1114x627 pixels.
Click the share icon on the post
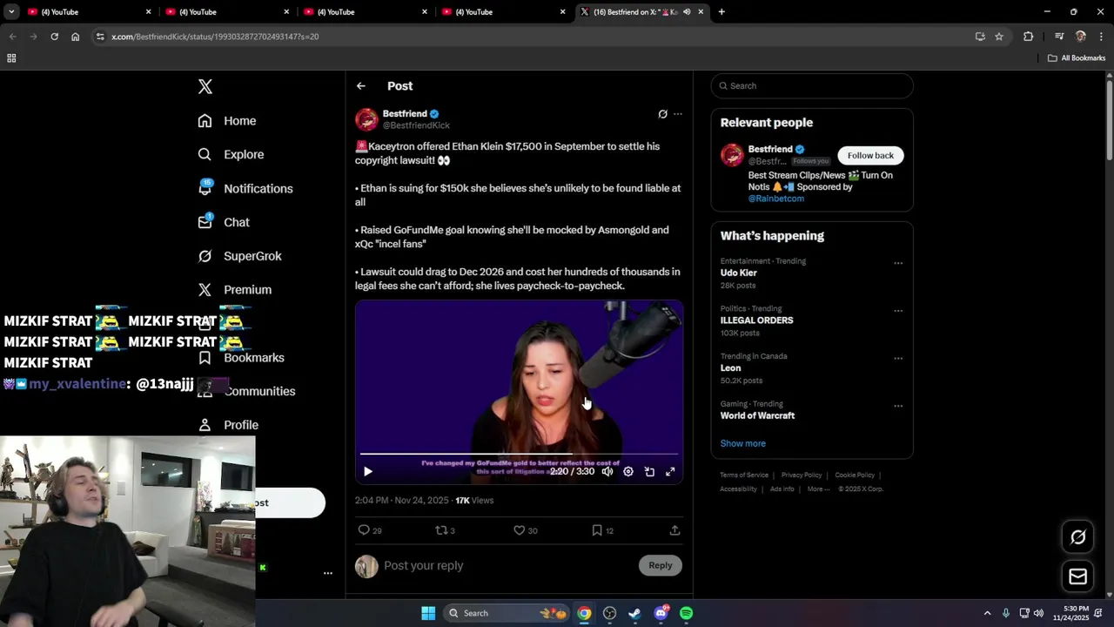674,530
